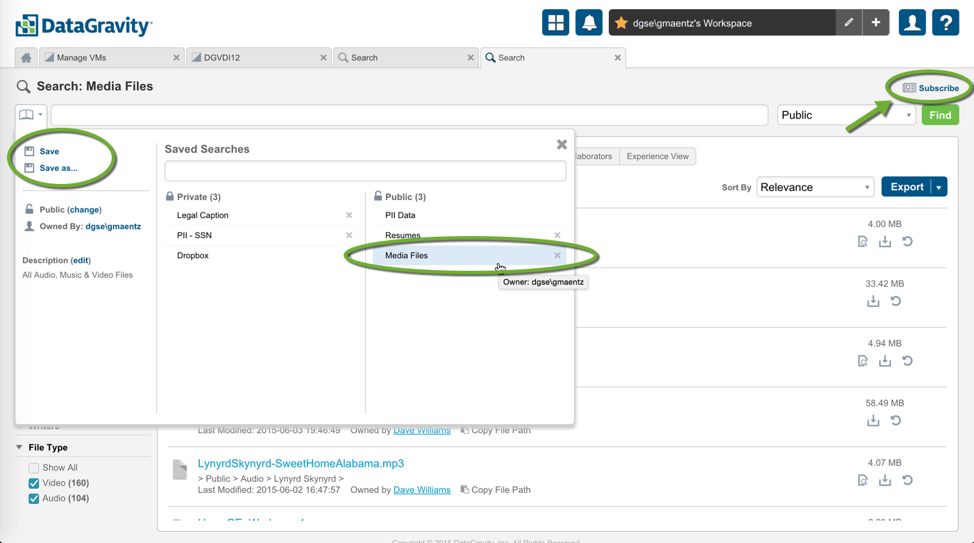
Task: Select the Dropbox saved search
Action: point(193,256)
